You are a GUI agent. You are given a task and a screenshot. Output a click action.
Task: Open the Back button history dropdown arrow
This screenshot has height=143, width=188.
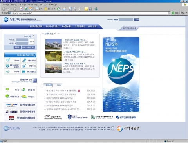point(11,9)
